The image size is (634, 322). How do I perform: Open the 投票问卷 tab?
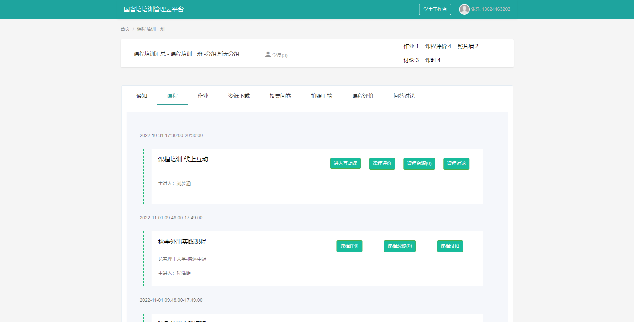click(280, 96)
